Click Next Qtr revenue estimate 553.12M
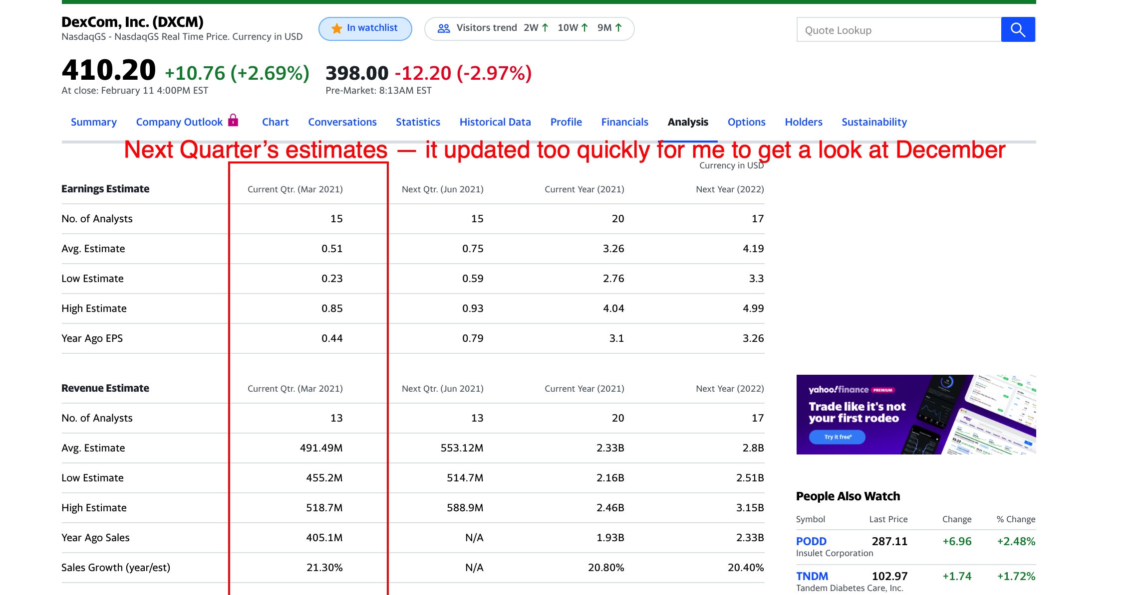1140x595 pixels. click(462, 448)
